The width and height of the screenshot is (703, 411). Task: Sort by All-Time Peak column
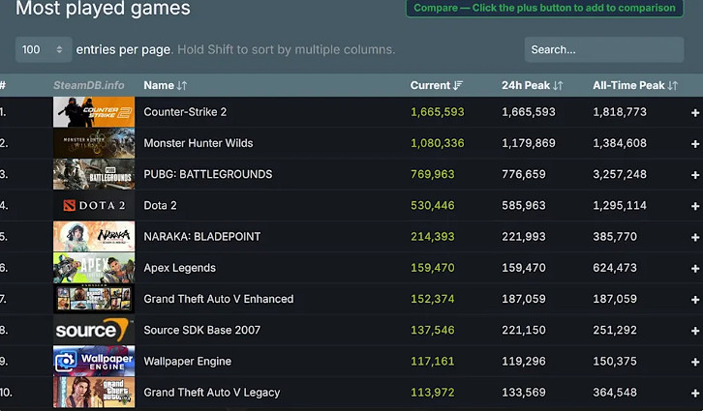(x=634, y=85)
